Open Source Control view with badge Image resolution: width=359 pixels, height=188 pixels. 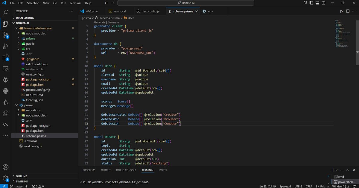tap(5, 35)
